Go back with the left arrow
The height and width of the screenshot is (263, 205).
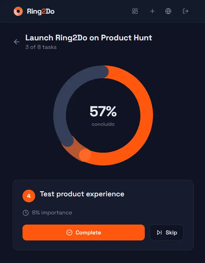tap(16, 42)
